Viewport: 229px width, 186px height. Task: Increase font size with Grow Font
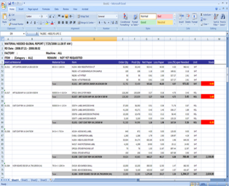50,16
